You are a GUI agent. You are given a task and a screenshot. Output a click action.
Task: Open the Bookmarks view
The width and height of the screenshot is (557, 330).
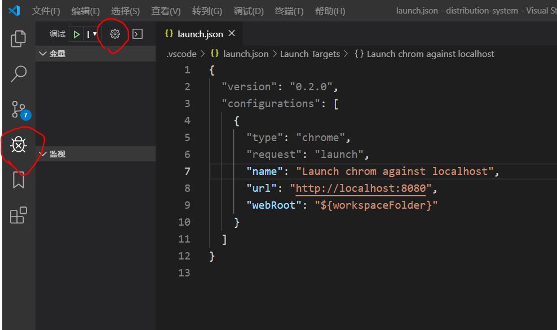click(x=19, y=180)
